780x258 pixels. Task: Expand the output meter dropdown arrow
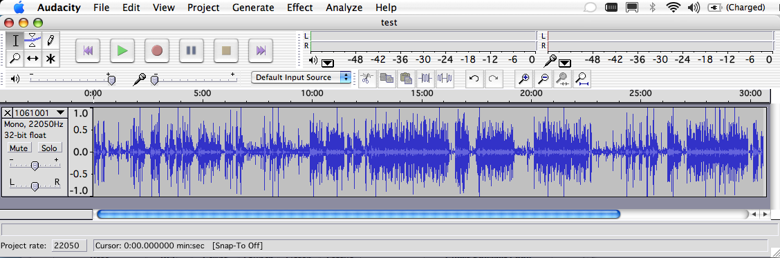tap(328, 63)
